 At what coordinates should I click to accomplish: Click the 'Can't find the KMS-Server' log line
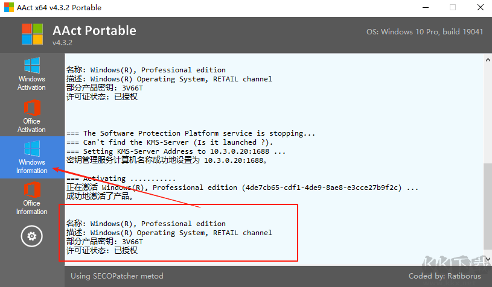pos(170,142)
